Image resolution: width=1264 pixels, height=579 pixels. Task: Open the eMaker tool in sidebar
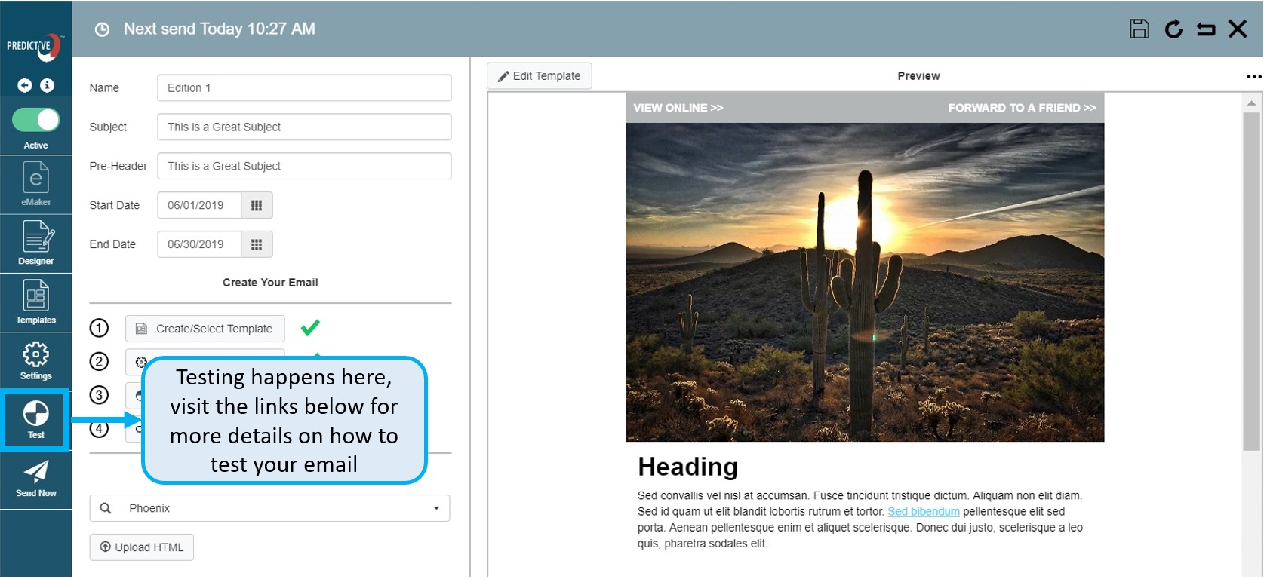pyautogui.click(x=35, y=184)
